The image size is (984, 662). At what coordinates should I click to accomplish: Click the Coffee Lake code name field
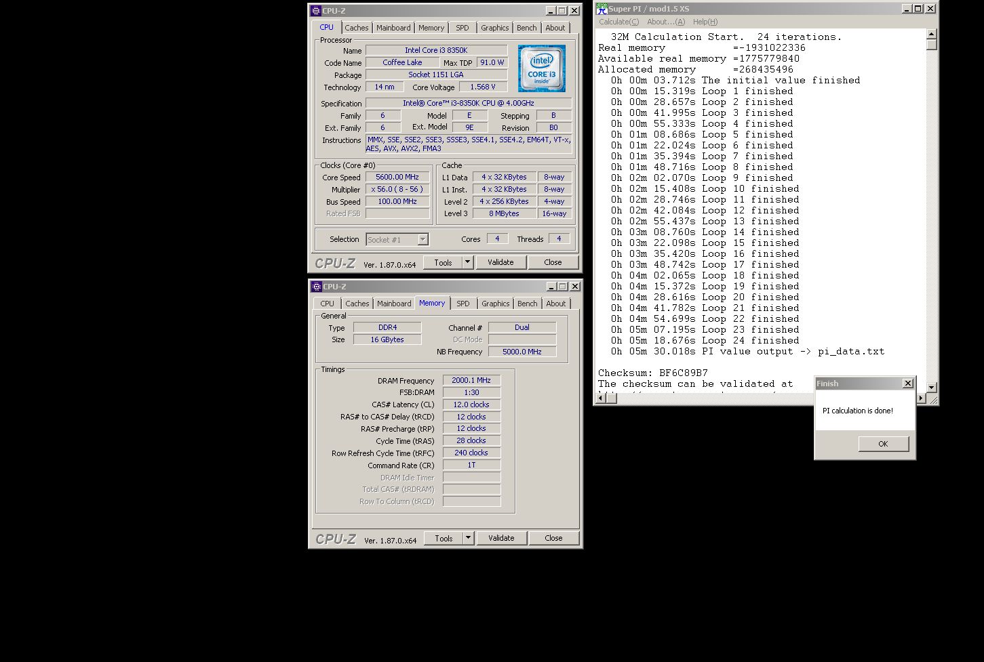[x=402, y=62]
